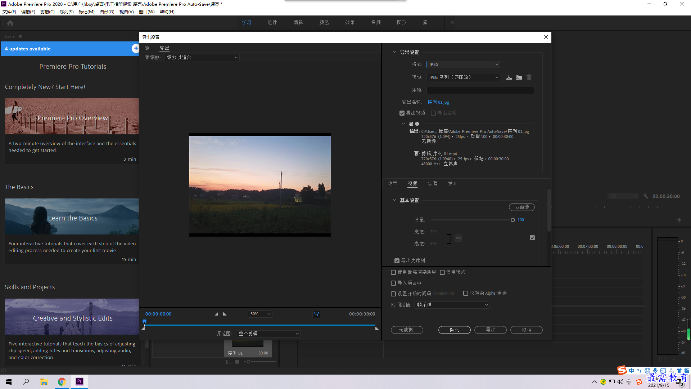This screenshot has height=389, width=691.
Task: Open Google Chrome from taskbar
Action: [x=62, y=381]
